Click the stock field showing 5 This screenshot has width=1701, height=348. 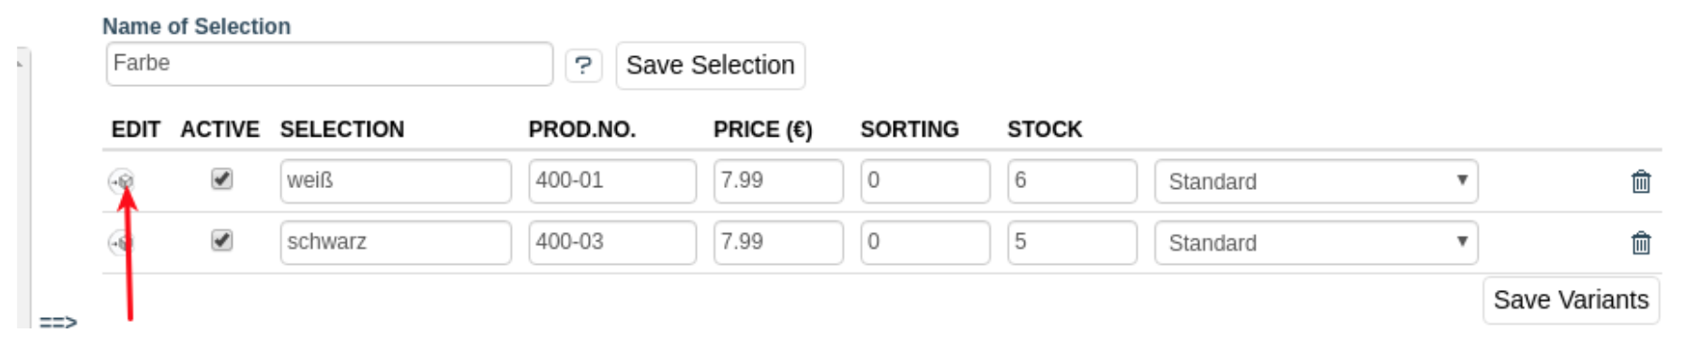pyautogui.click(x=1072, y=242)
